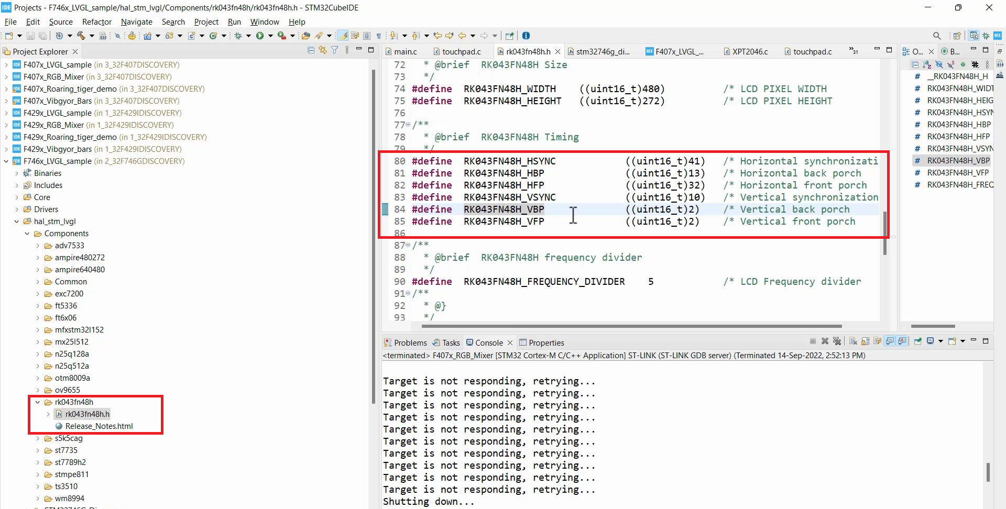1006x509 pixels.
Task: Click the green Run button icon
Action: click(260, 36)
